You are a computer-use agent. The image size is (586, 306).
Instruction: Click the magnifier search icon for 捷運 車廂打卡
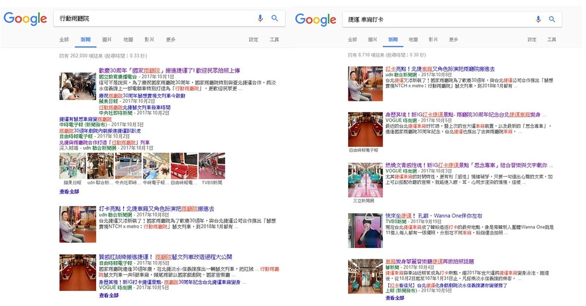coord(552,19)
